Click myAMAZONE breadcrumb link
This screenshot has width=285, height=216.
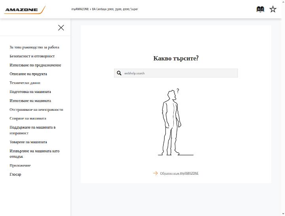coord(80,9)
